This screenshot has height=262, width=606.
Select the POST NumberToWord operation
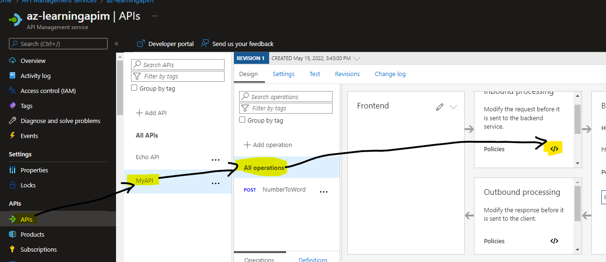pos(275,190)
